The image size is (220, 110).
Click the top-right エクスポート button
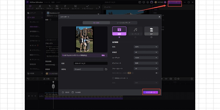(175, 2)
